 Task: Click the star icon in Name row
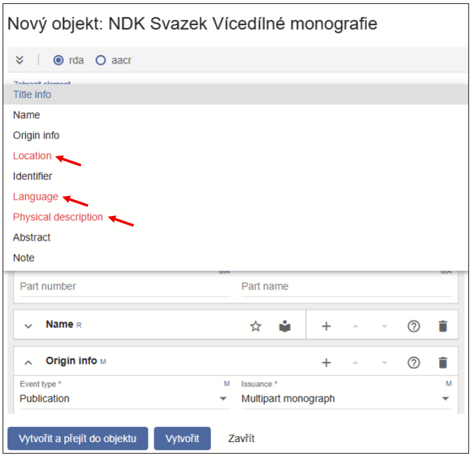click(255, 326)
